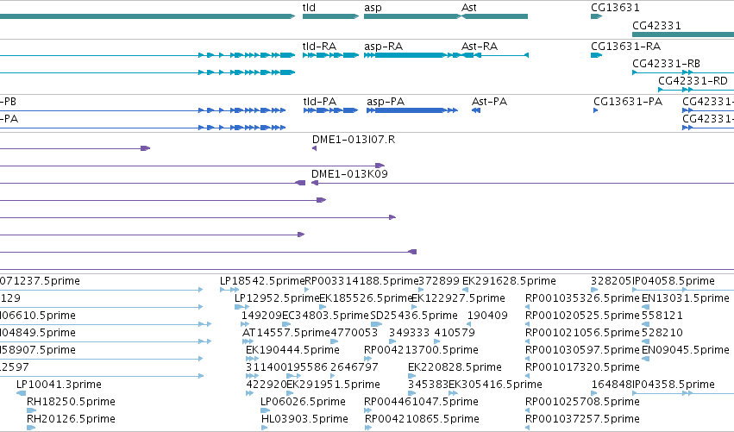Click the RP001030597.5prime EST label
Viewport: 734px width, 432px height.
(x=582, y=350)
